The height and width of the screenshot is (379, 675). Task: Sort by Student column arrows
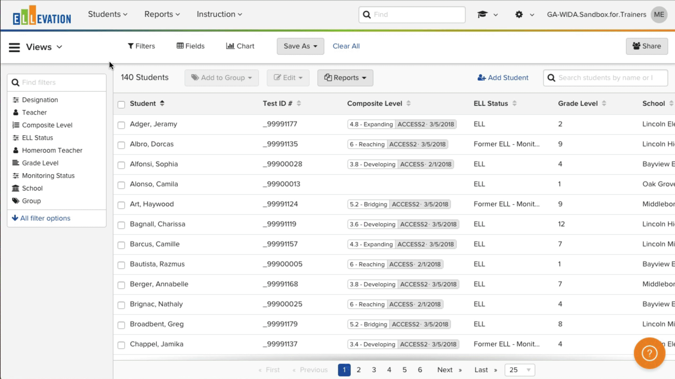(162, 103)
